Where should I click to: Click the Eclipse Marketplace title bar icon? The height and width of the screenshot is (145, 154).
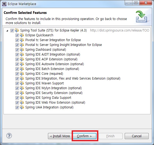click(4, 4)
